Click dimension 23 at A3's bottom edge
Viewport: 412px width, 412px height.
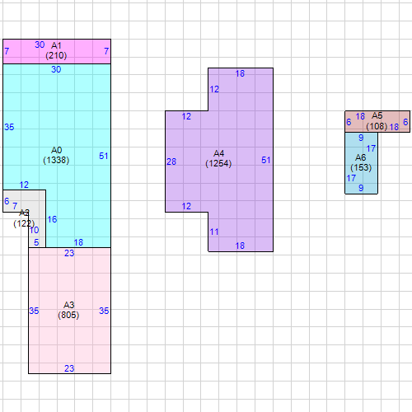69,368
